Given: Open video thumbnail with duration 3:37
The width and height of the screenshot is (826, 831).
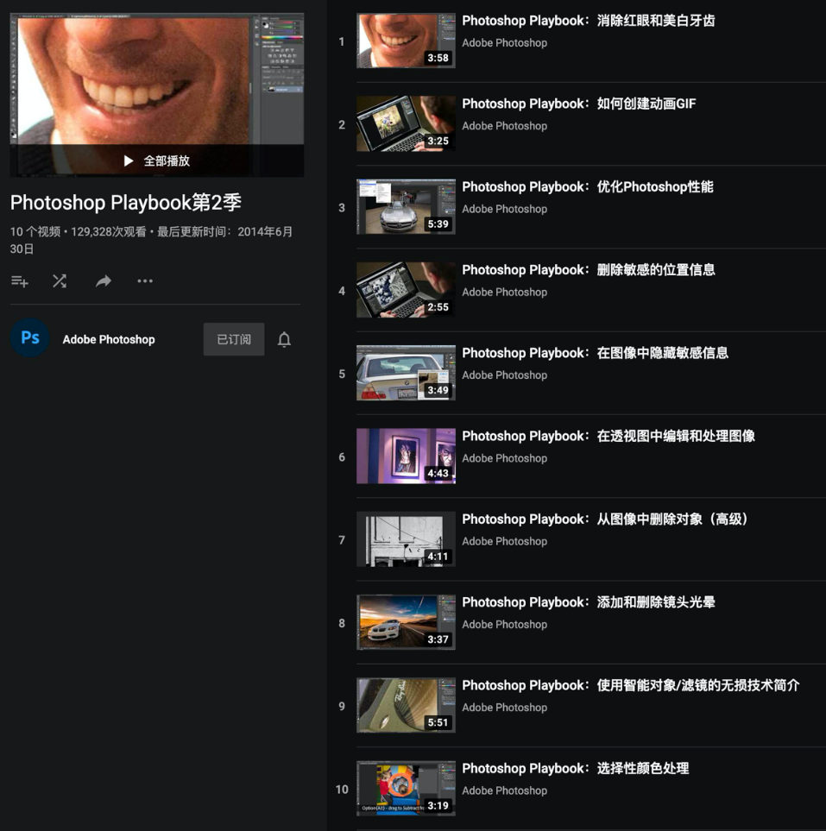Looking at the screenshot, I should point(406,622).
